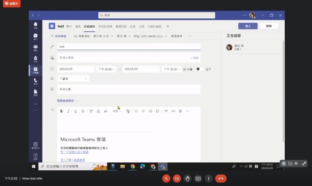312x186 pixels.
Task: Click 取消會議 to cancel meeting
Action: tap(58, 36)
